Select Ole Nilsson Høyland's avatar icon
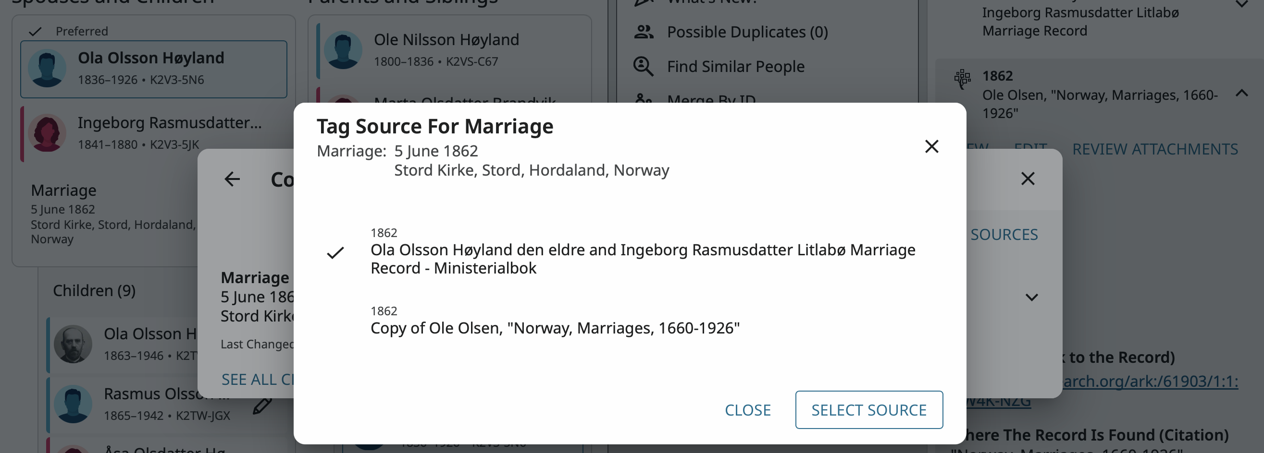1264x453 pixels. [343, 50]
